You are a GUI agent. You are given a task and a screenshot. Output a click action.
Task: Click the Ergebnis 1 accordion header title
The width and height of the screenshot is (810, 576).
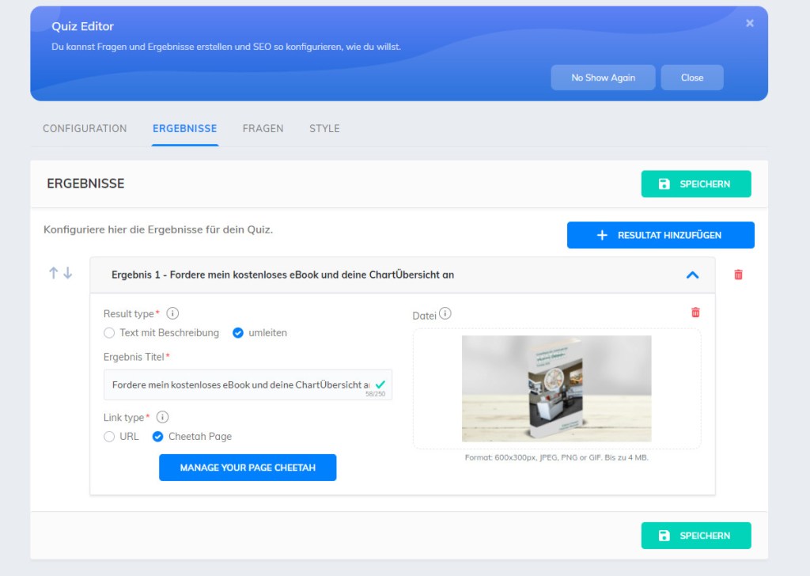282,275
